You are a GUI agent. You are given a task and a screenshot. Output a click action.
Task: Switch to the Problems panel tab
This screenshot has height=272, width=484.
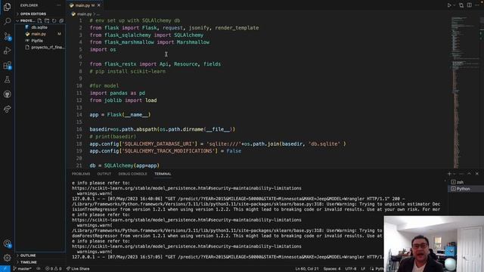pos(81,174)
